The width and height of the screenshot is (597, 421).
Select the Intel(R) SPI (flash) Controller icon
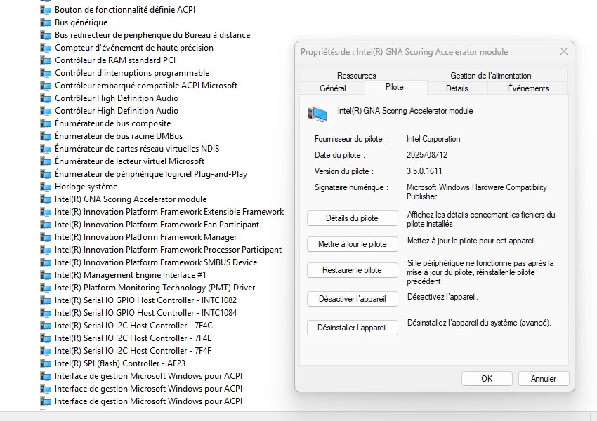(46, 363)
